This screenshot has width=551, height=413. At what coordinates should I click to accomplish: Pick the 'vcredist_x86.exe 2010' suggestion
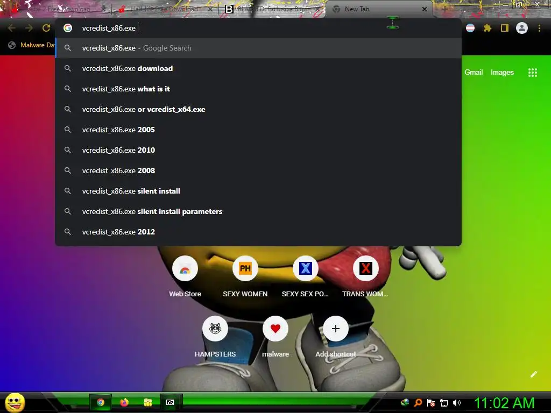(258, 150)
